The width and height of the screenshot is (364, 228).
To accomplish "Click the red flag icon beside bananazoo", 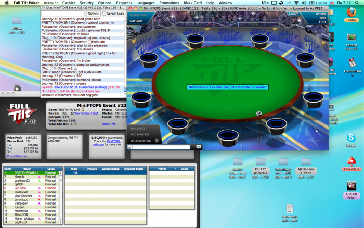I will [40, 200].
